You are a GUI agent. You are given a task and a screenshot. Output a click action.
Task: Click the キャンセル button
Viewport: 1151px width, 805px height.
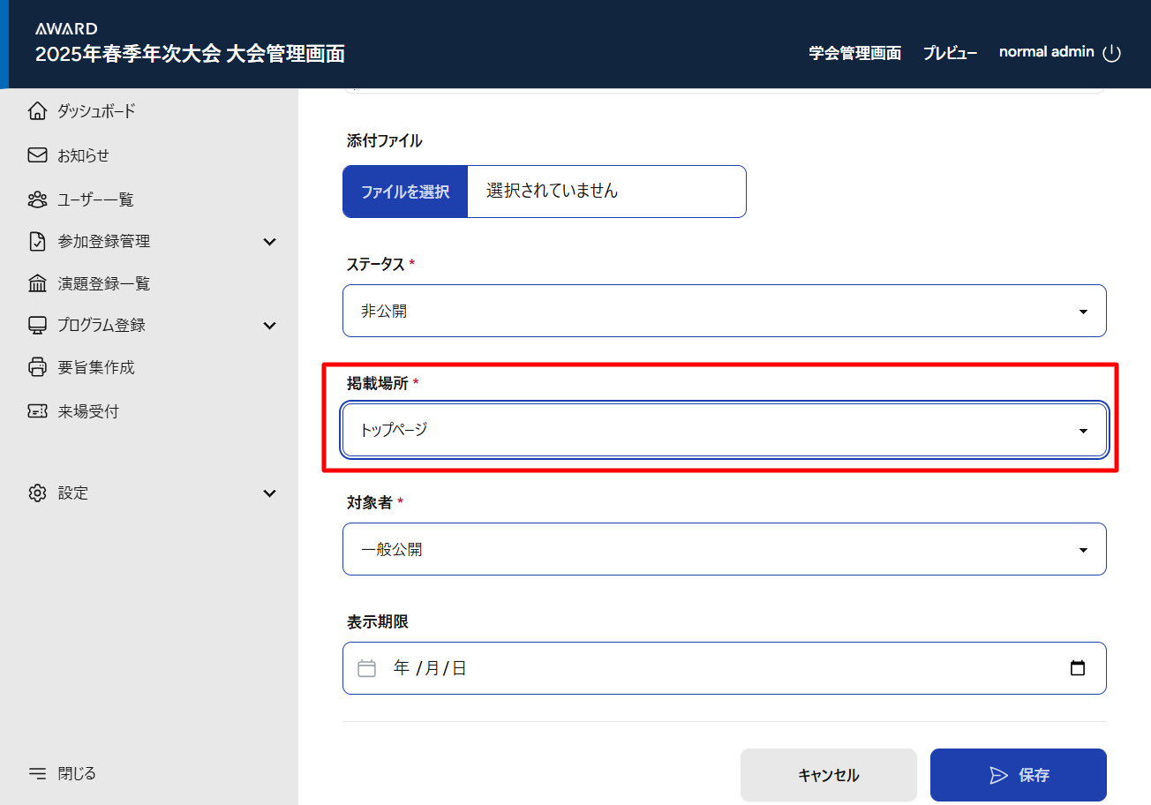[x=828, y=775]
